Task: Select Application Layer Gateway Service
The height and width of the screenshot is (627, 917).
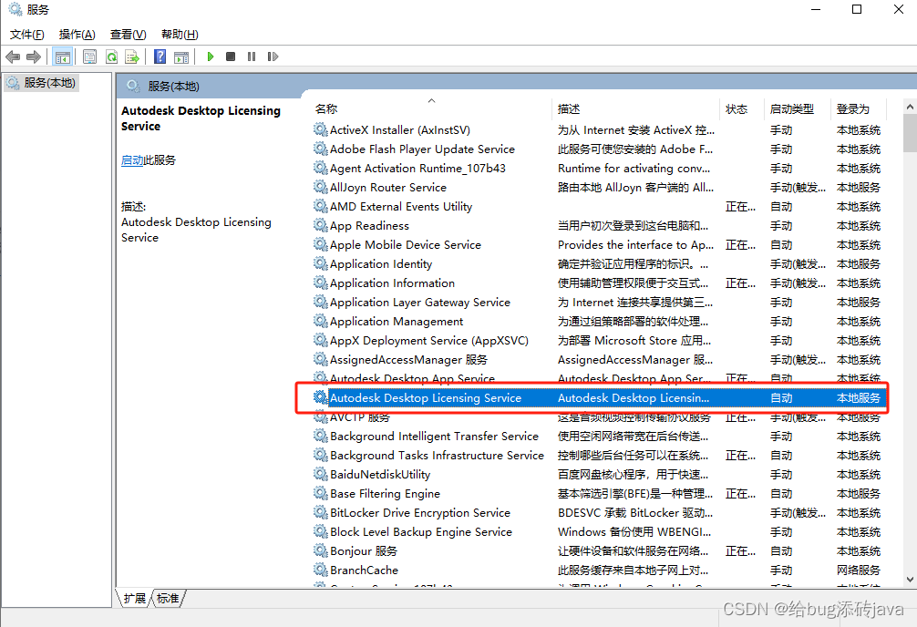Action: [600, 303]
